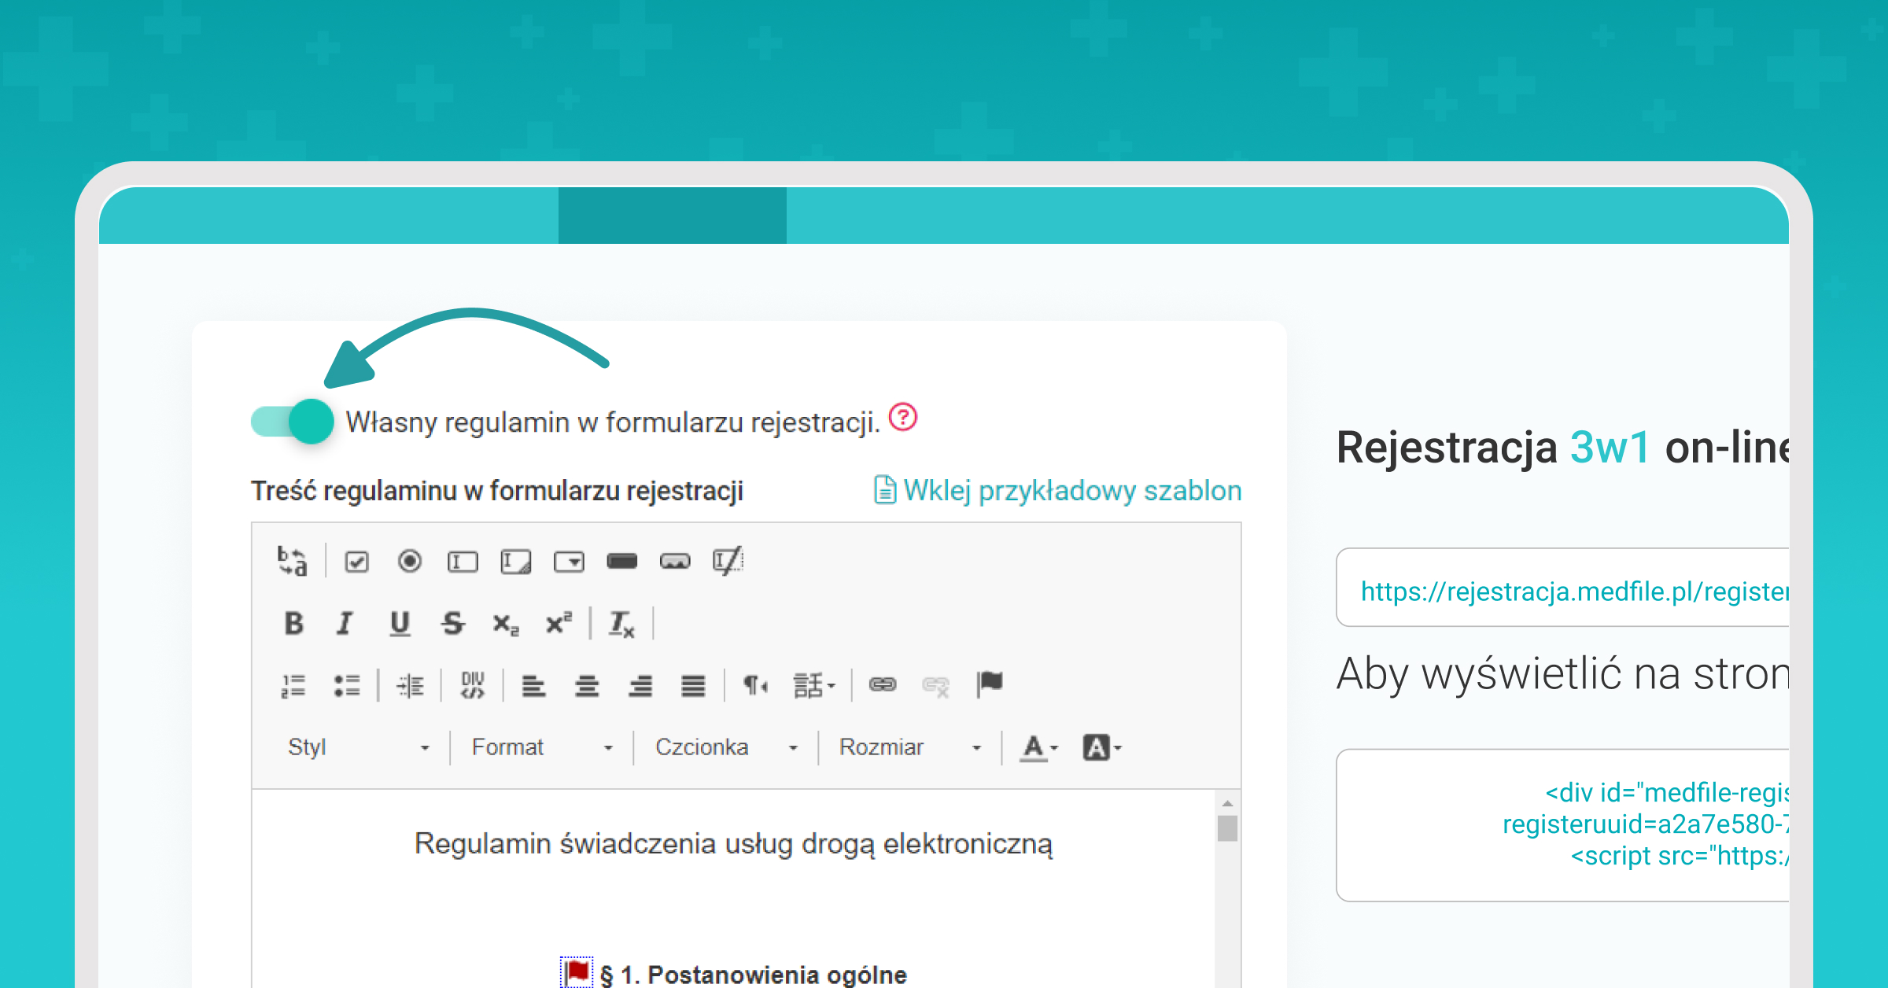Click the embed code box
The image size is (1888, 988).
pos(1562,825)
